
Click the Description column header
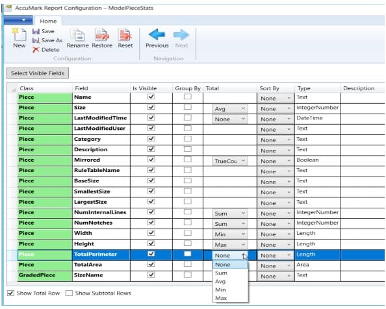tap(363, 88)
